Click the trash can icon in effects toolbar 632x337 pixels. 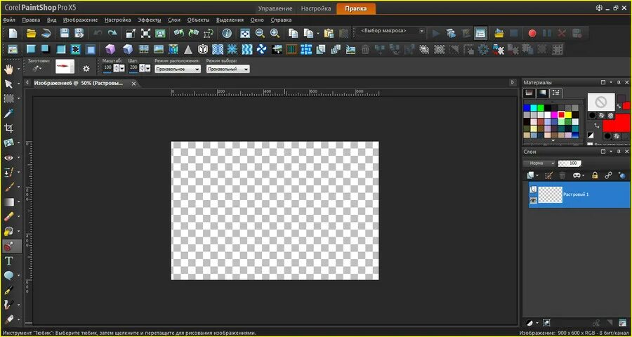tap(365, 49)
